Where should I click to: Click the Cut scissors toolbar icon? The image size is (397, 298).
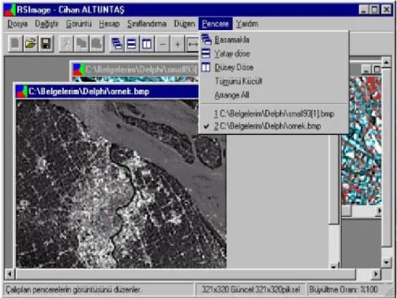click(66, 44)
